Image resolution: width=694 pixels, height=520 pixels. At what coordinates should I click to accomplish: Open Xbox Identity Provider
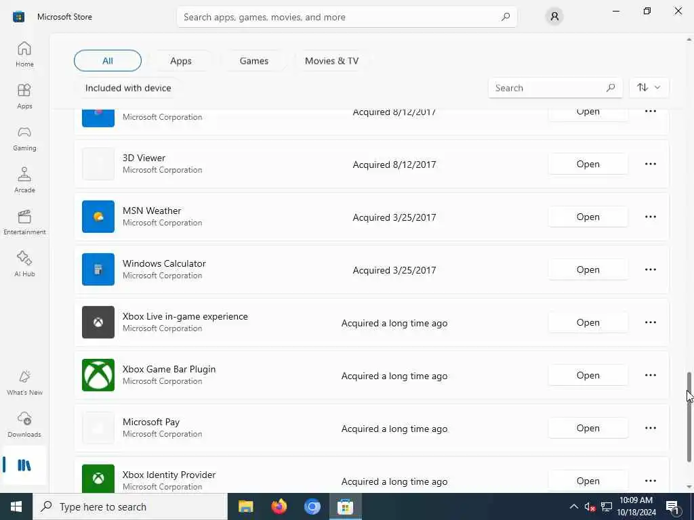click(588, 481)
